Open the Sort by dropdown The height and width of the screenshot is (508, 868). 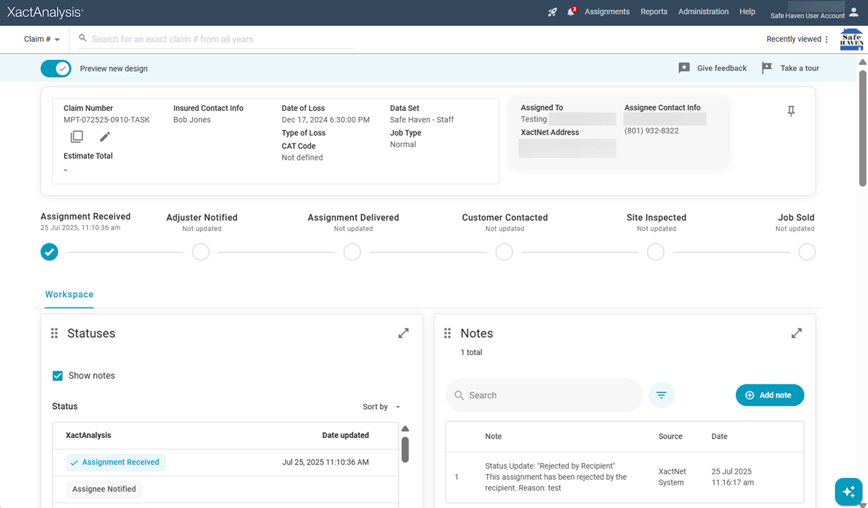[382, 407]
